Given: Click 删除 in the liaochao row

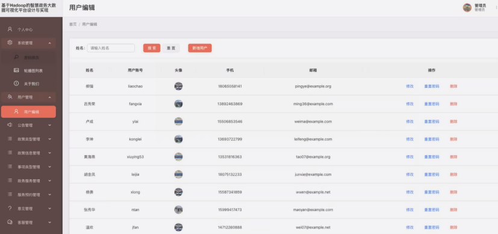Looking at the screenshot, I should [453, 86].
